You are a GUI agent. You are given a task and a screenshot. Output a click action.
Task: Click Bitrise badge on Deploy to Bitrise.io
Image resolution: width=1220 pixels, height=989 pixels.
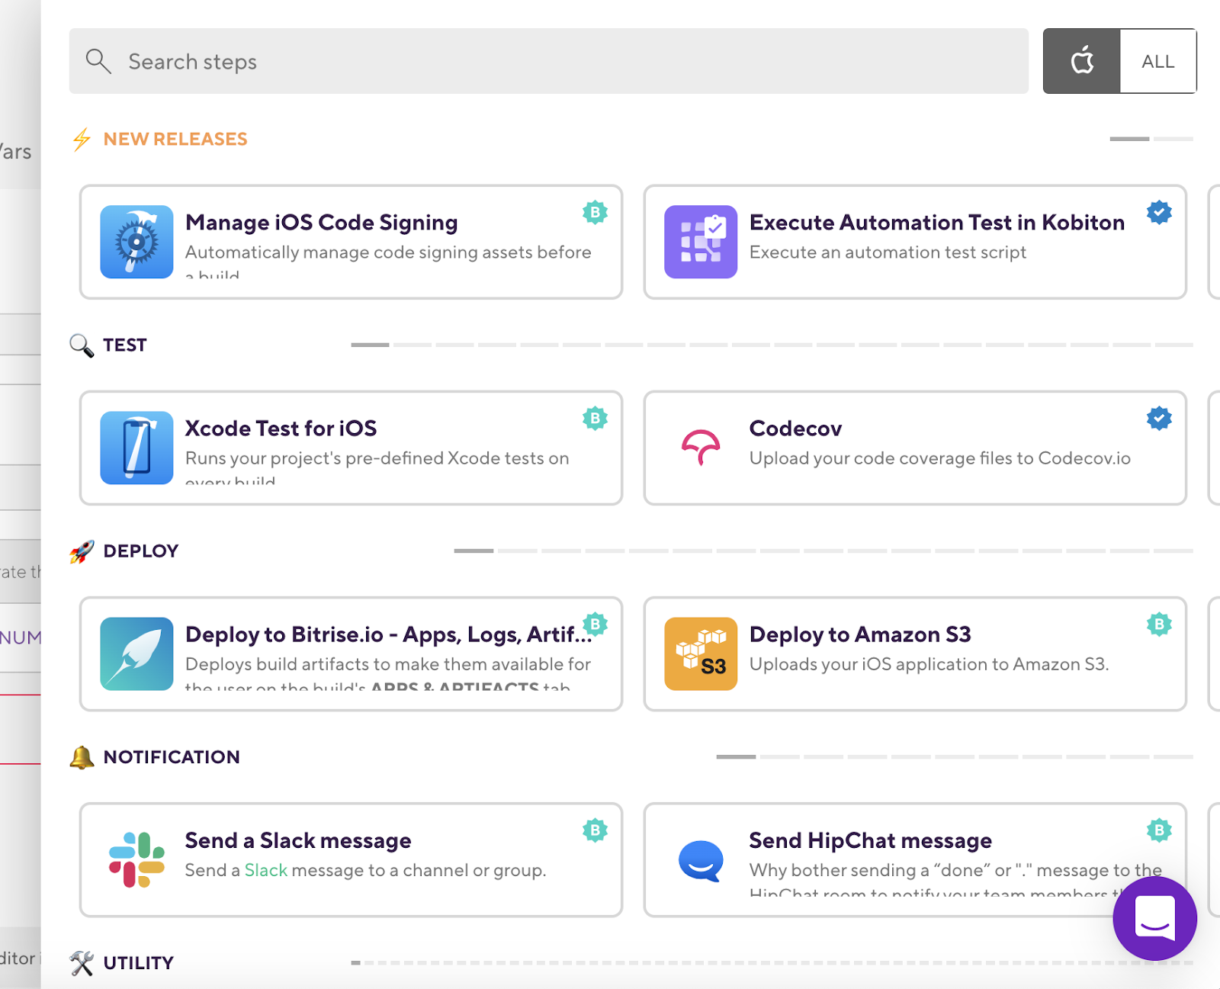(595, 624)
